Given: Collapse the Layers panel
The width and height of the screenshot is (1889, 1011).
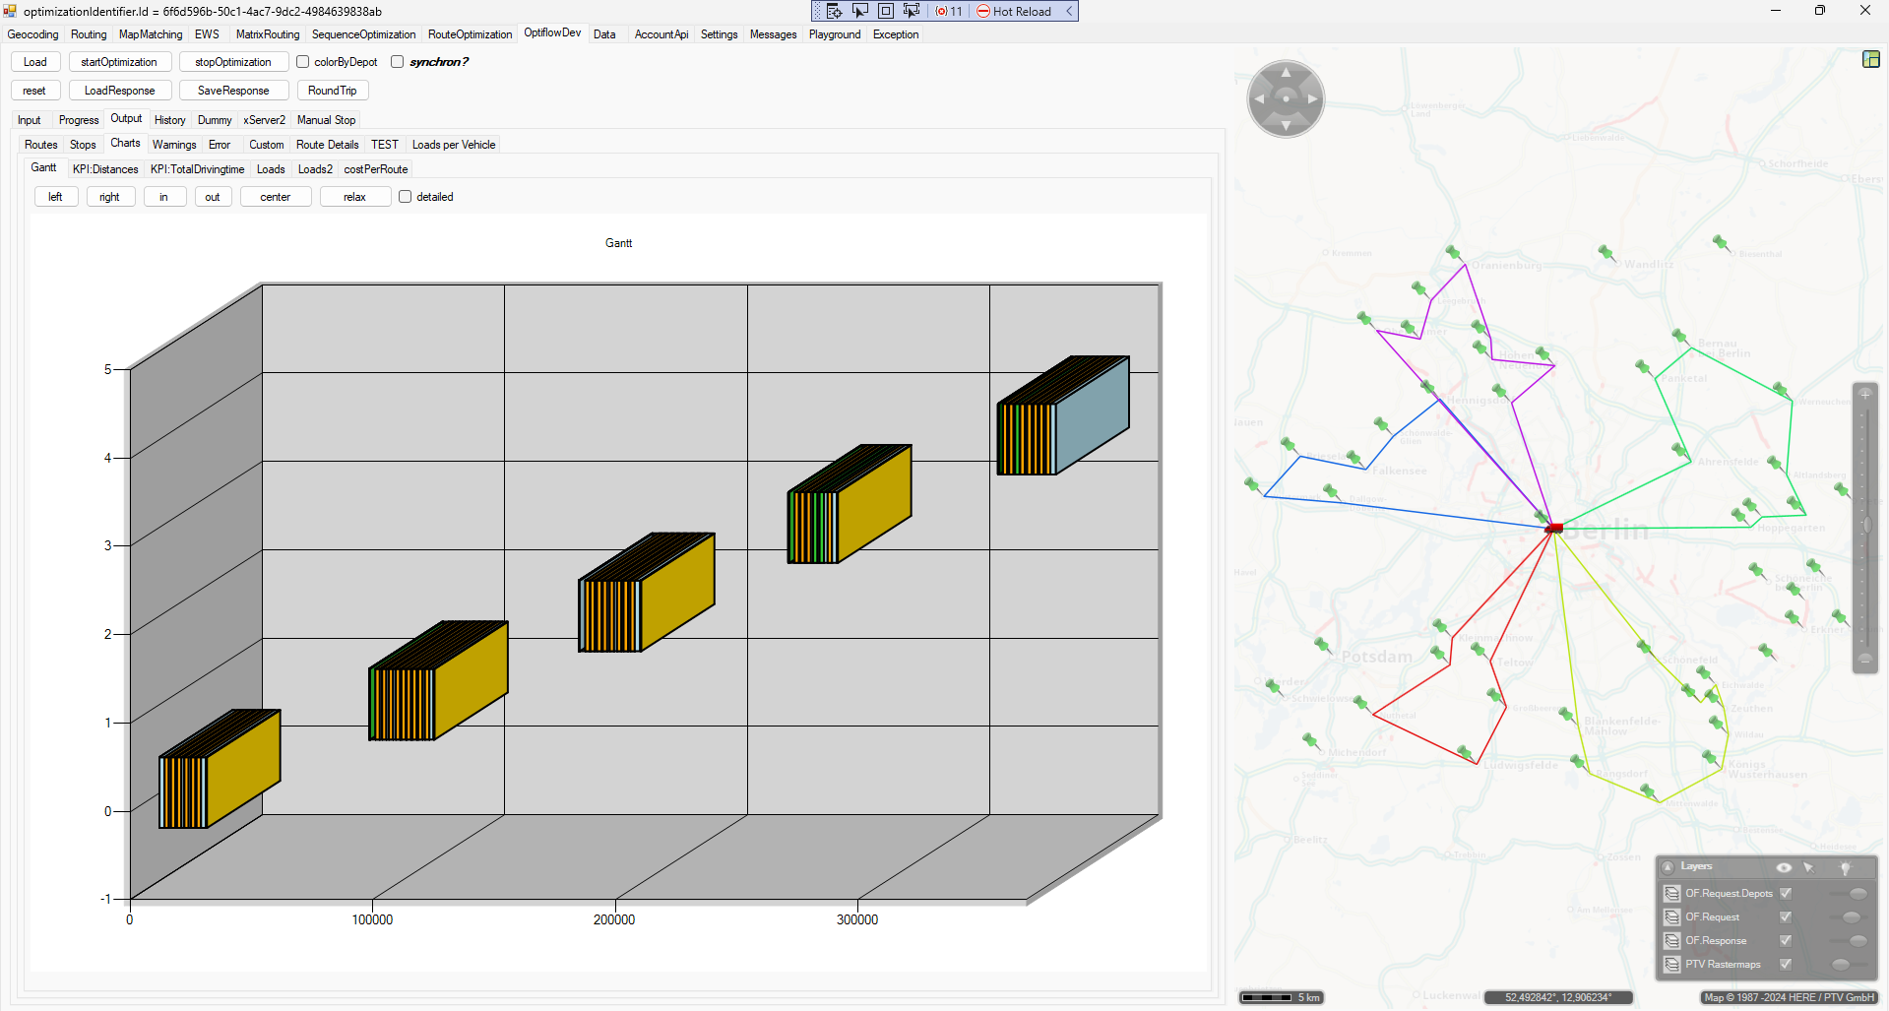Looking at the screenshot, I should tap(1668, 867).
